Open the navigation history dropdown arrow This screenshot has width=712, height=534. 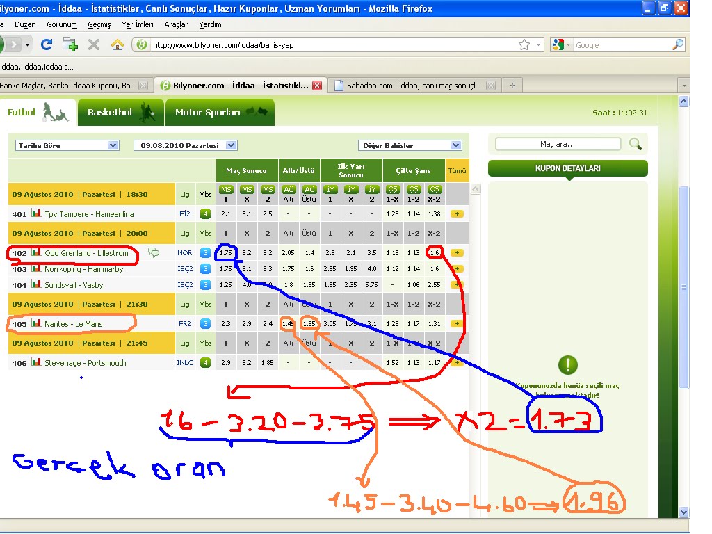27,44
